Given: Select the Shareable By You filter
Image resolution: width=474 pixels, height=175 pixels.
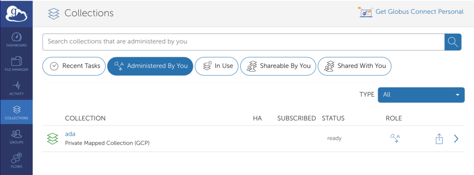Looking at the screenshot, I should pos(278,66).
